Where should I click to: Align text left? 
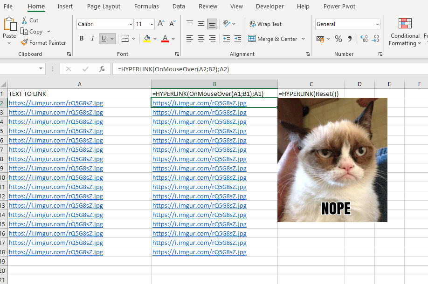coord(190,39)
